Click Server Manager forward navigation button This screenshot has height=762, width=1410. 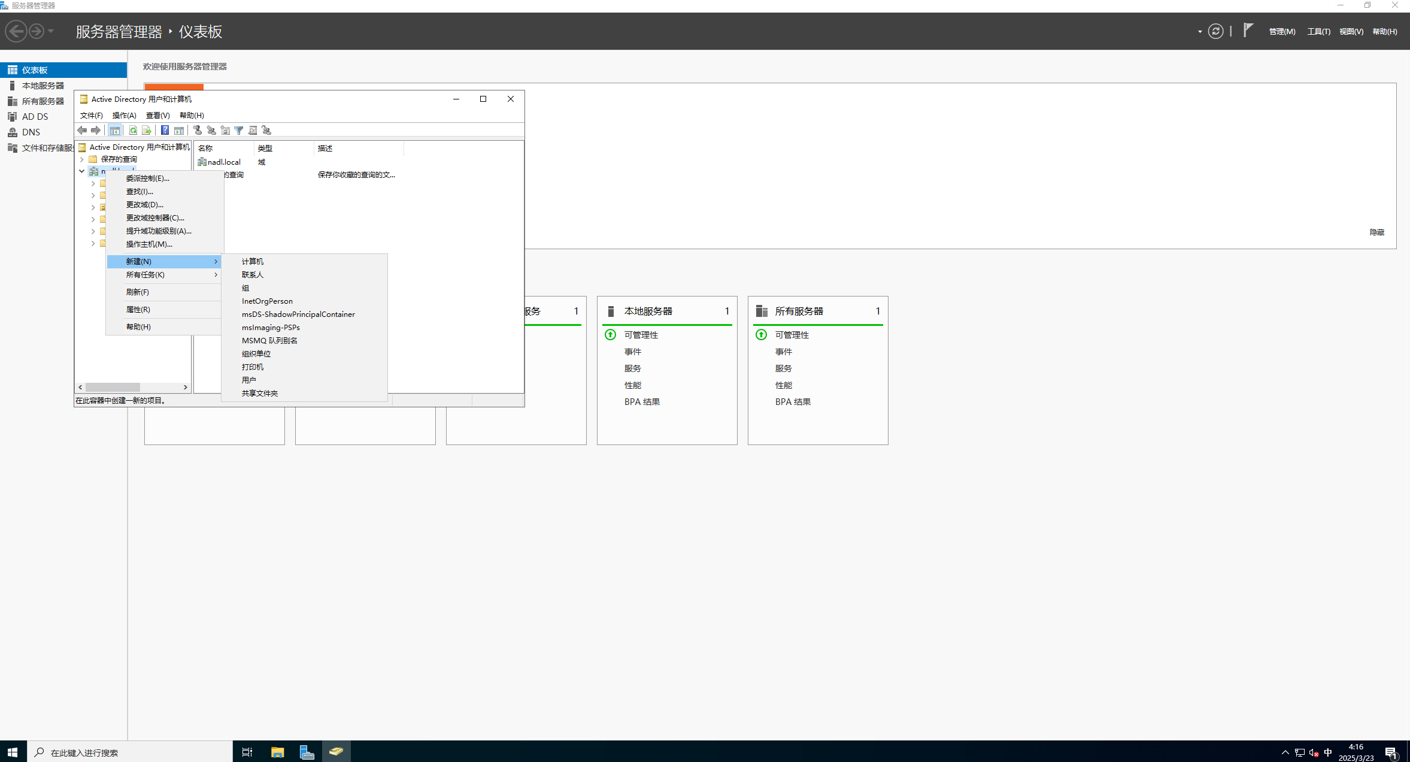point(37,31)
